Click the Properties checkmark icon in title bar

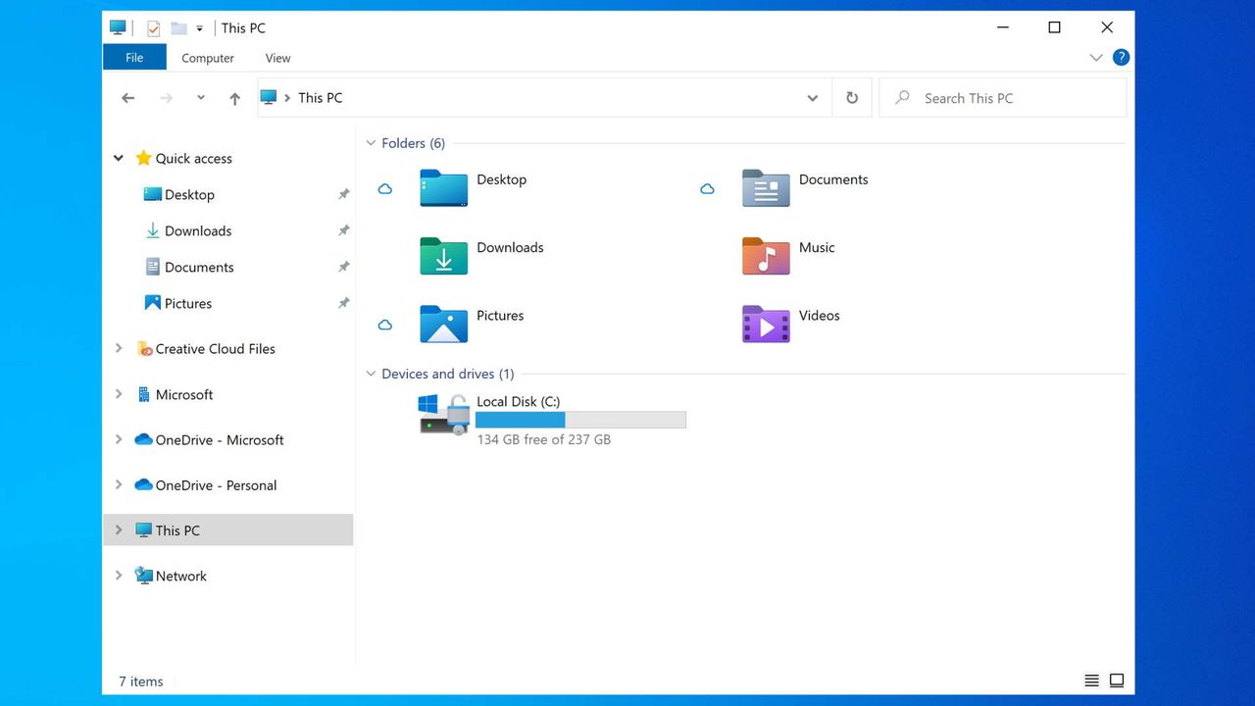[153, 28]
